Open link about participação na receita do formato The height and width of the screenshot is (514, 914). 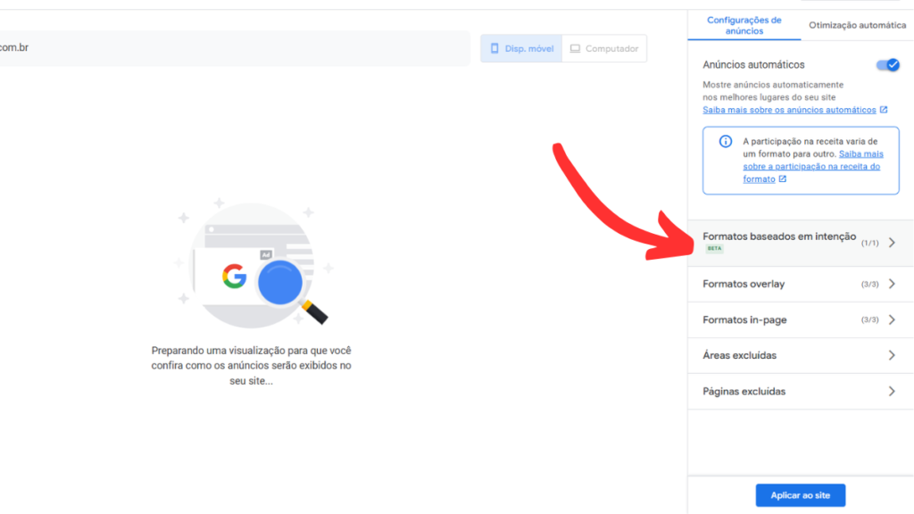(x=812, y=167)
